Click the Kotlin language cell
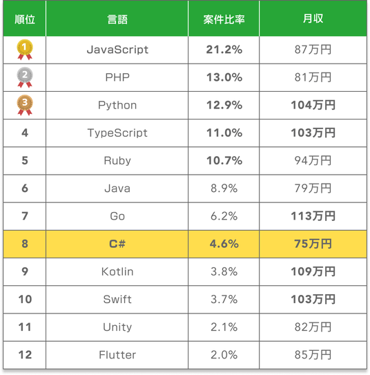Viewport: 370px width, 375px height. point(117,271)
